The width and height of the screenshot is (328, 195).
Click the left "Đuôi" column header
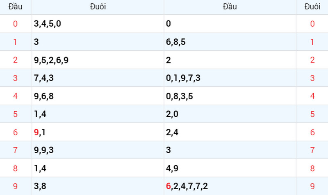coord(98,7)
